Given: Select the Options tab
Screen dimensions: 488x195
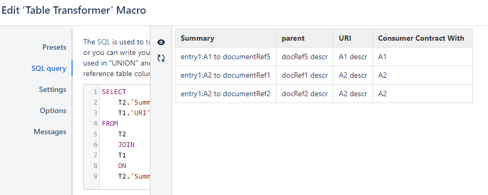Looking at the screenshot, I should pos(53,110).
